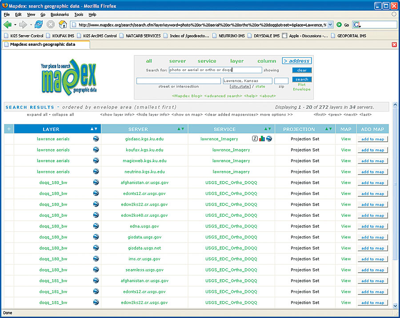Click the layer globe icon in the gisdasc.kgs.ku.edu row
This screenshot has width=400, height=318.
tap(96, 139)
